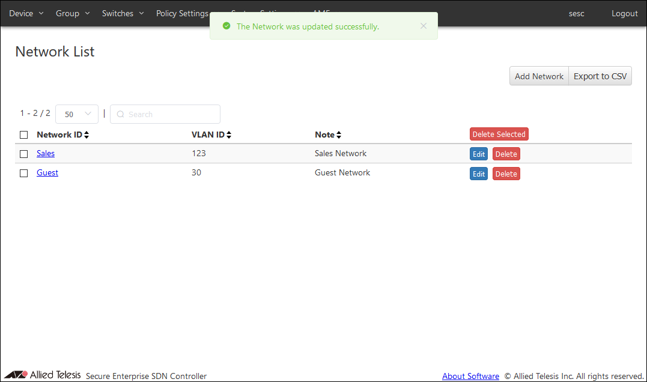
Task: Click 'Secure Enterprise SDN Controller' footer text
Action: click(x=146, y=376)
